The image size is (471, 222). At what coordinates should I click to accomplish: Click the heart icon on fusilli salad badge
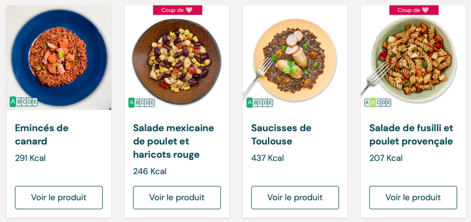coord(425,10)
